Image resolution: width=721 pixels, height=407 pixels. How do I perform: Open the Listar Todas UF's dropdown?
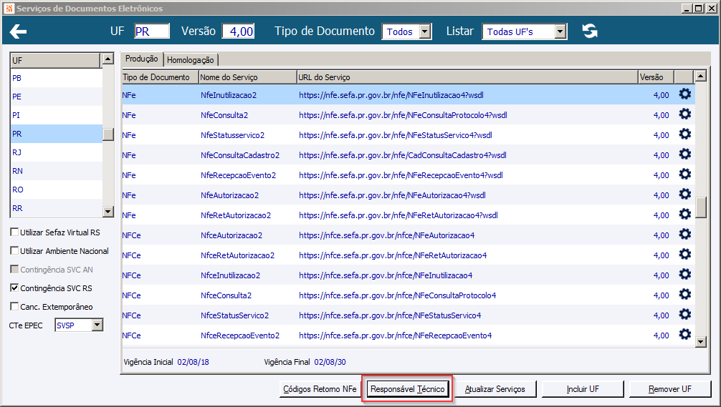tap(560, 31)
